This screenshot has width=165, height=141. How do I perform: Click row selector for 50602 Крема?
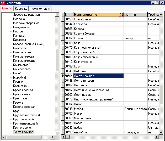click(x=63, y=38)
